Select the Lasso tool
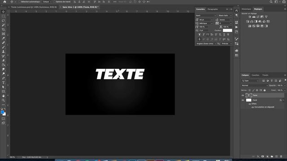The image size is (287, 161). pos(3,21)
